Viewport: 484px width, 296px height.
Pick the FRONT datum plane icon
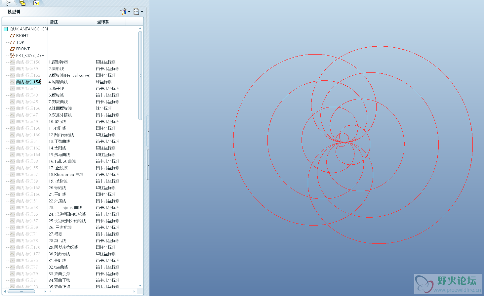click(x=13, y=49)
